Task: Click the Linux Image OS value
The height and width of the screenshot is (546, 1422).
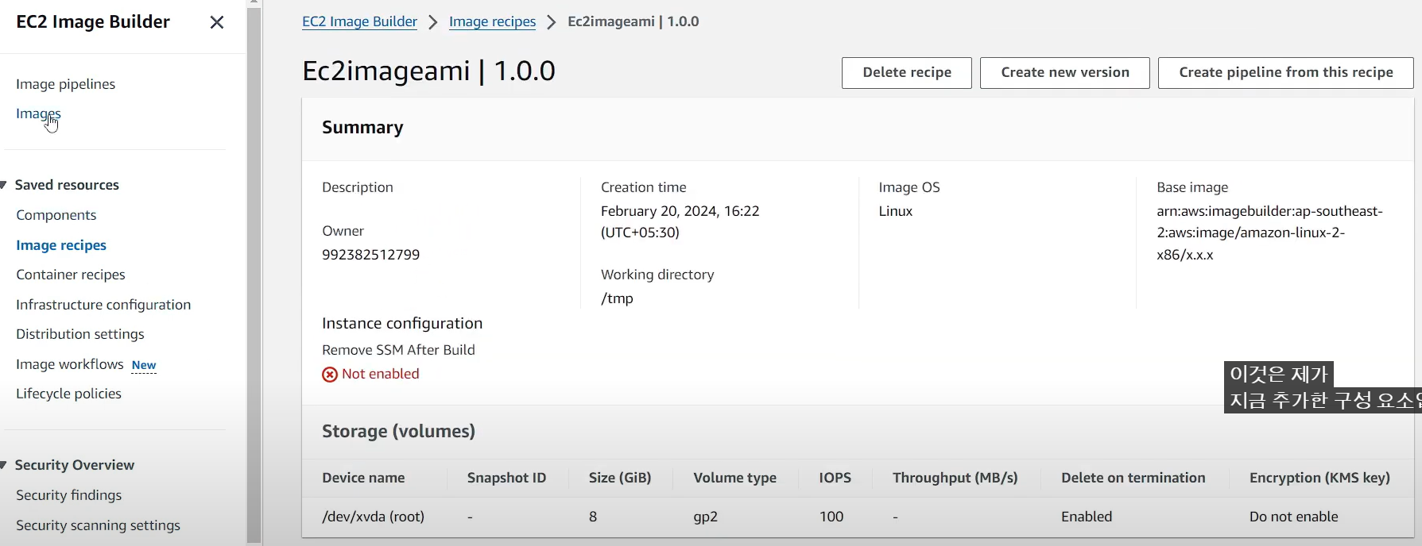Action: (895, 211)
